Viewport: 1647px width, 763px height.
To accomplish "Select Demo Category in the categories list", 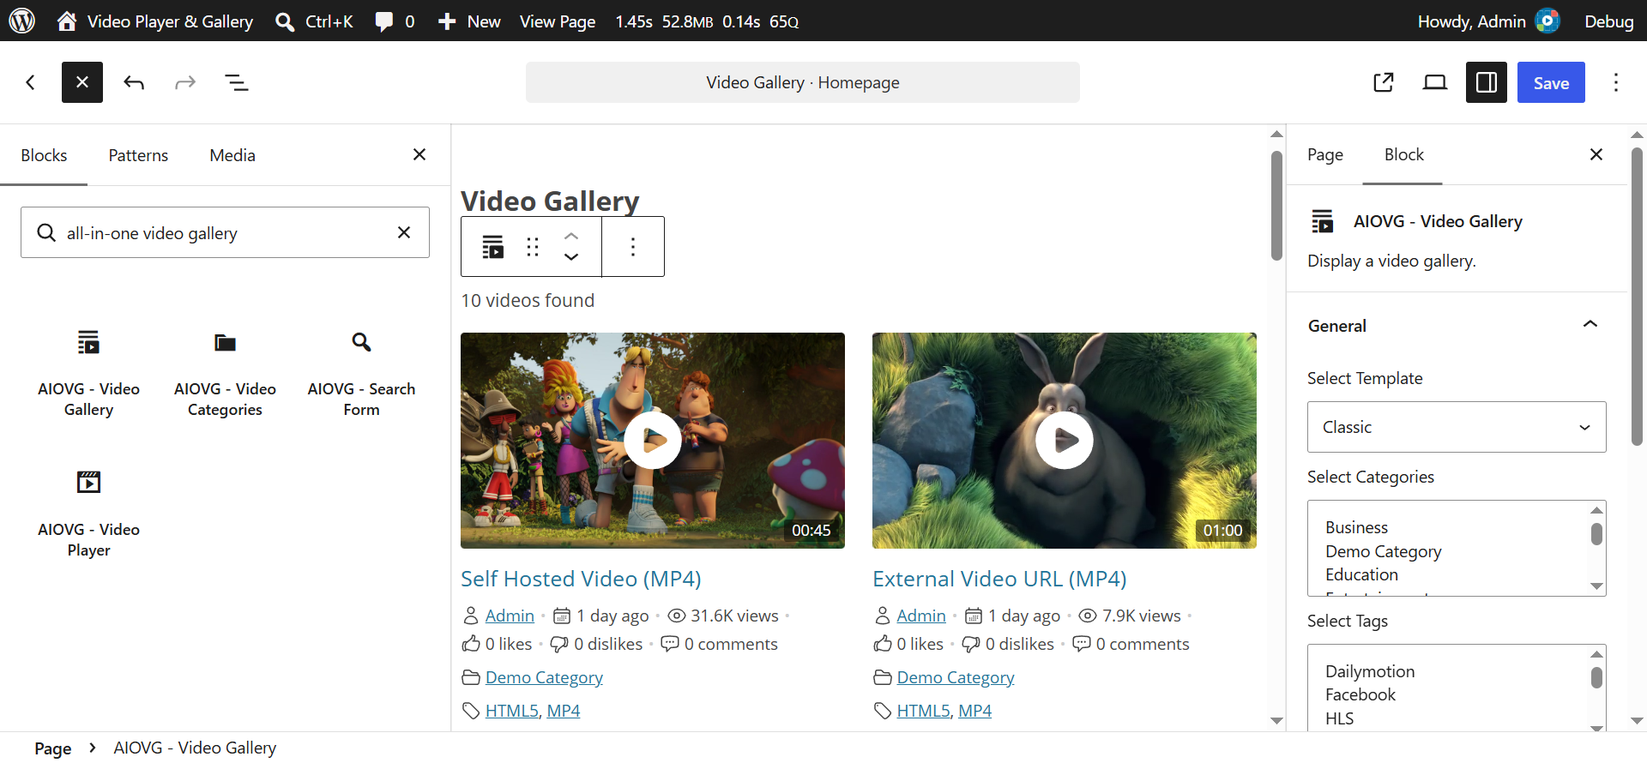I will click(1383, 551).
